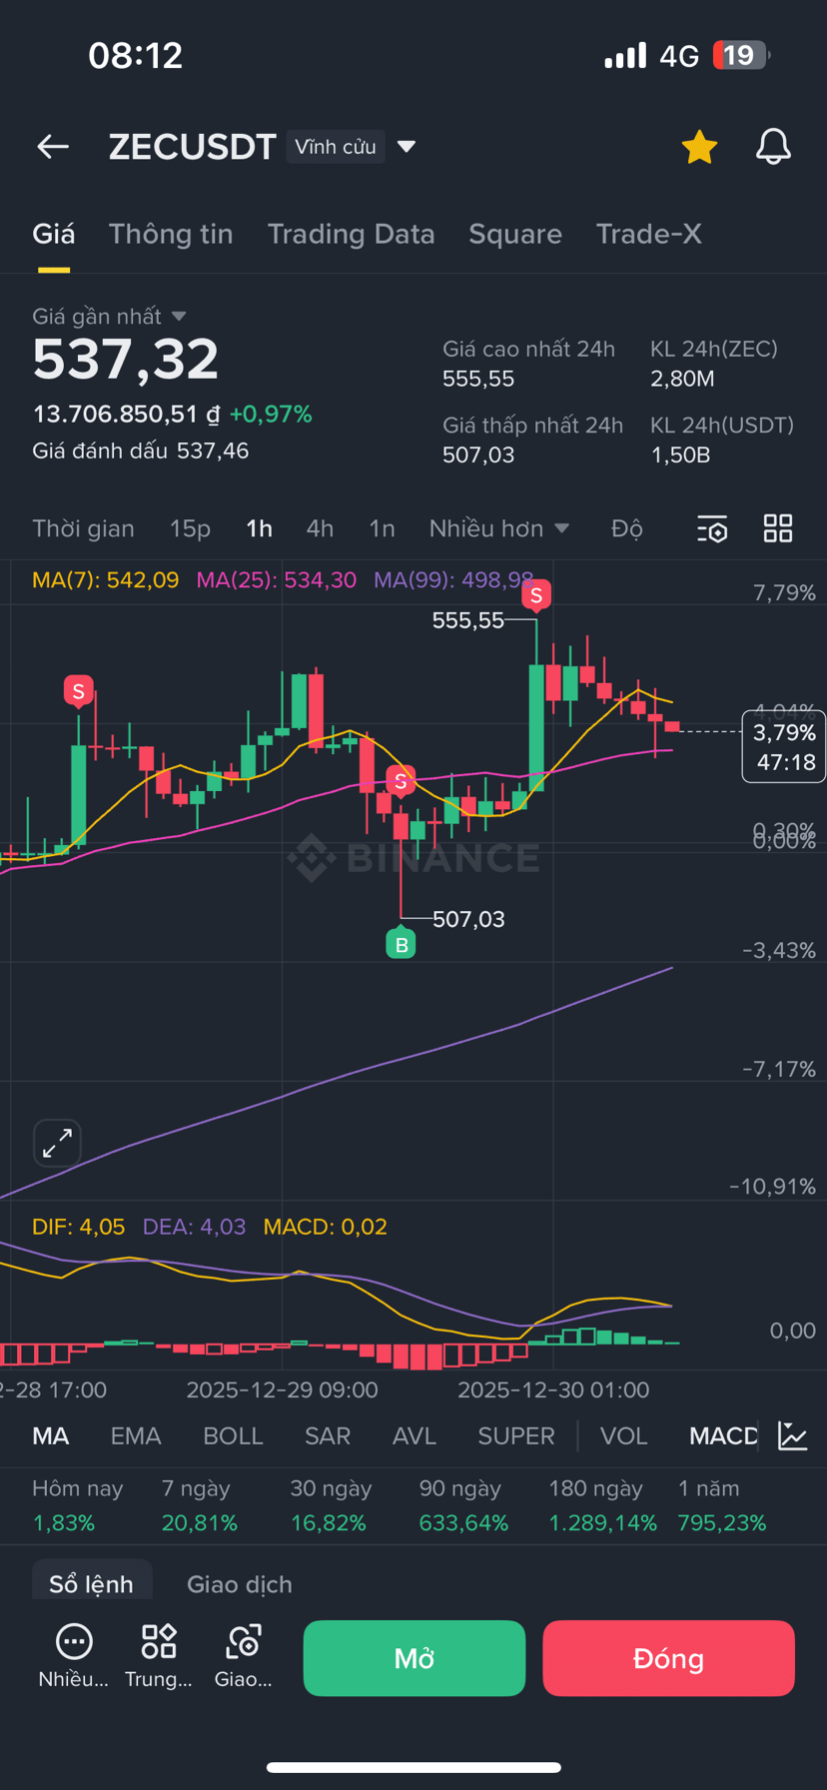Tap the leftmost S sell marker
This screenshot has height=1790, width=827.
78,690
